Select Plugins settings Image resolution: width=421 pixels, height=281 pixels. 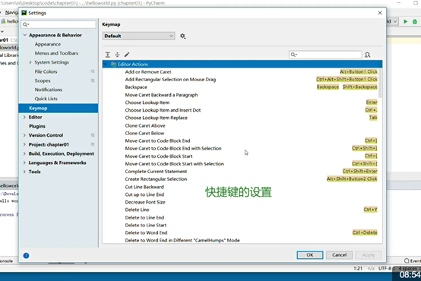tap(37, 126)
